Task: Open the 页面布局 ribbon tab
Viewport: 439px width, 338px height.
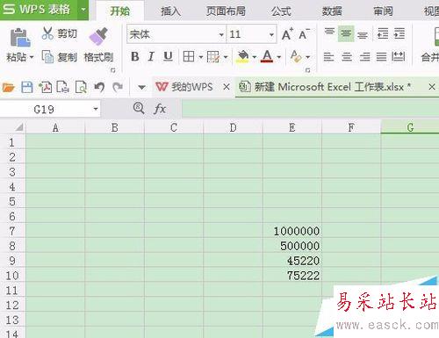Action: coord(226,11)
